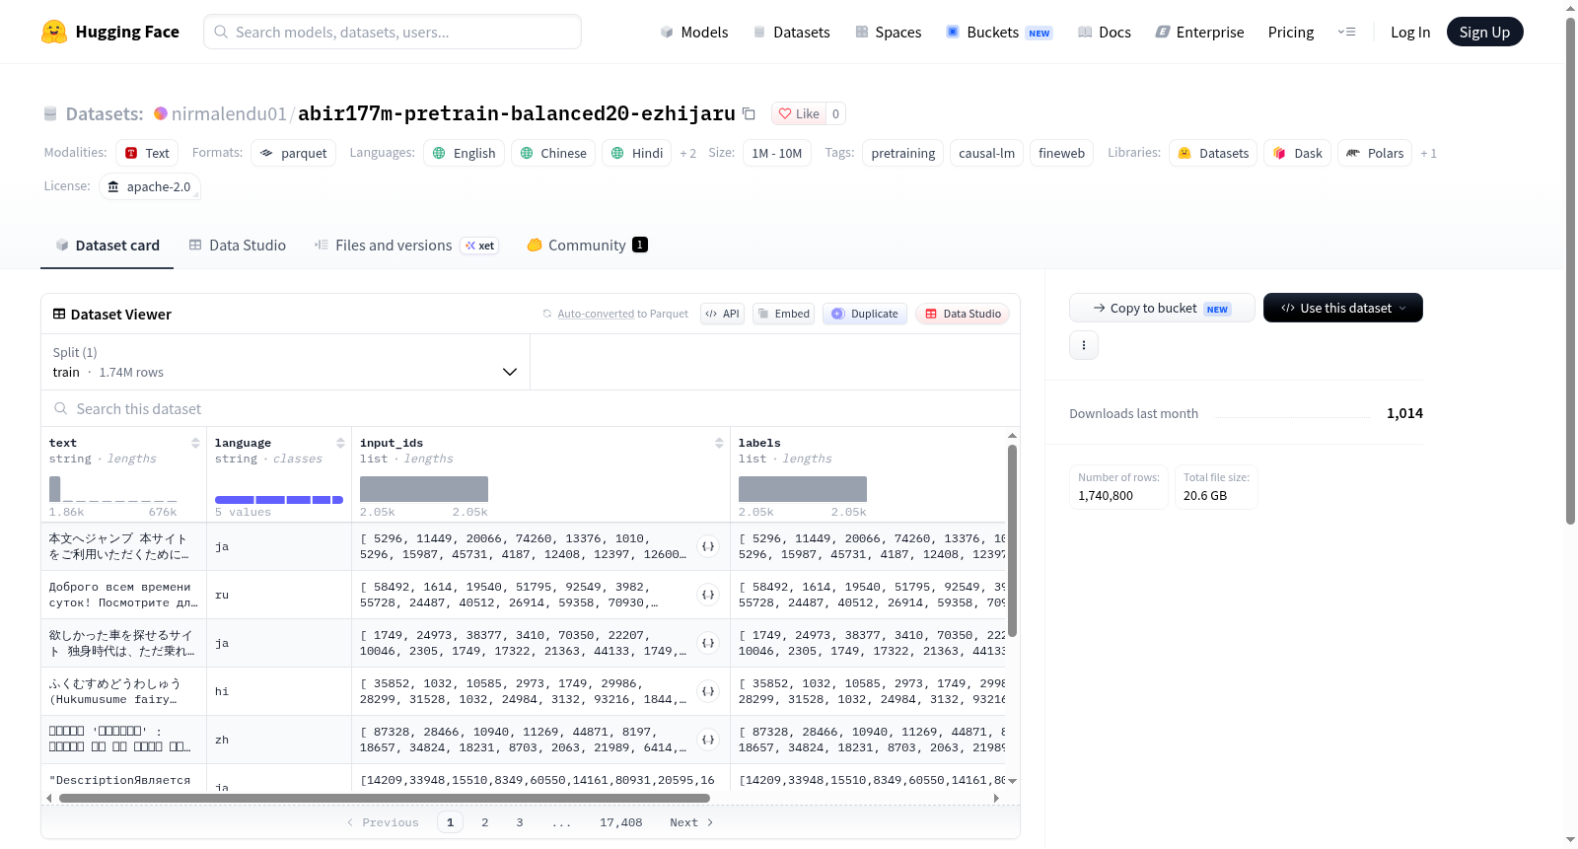Image resolution: width=1578 pixels, height=849 pixels.
Task: Click the parquet format tag
Action: [293, 153]
